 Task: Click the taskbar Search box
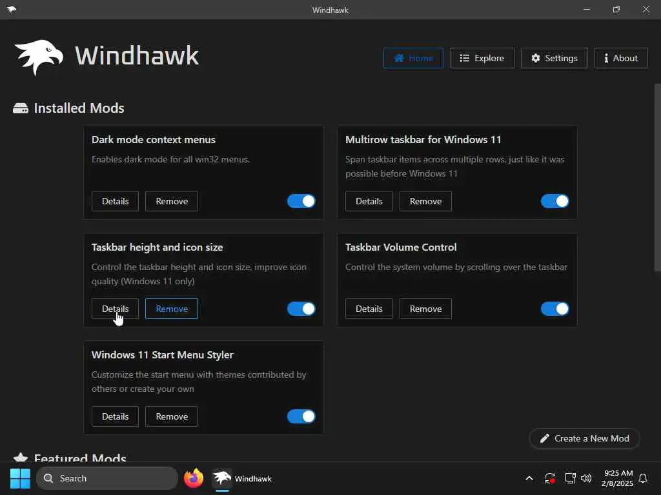tap(107, 479)
